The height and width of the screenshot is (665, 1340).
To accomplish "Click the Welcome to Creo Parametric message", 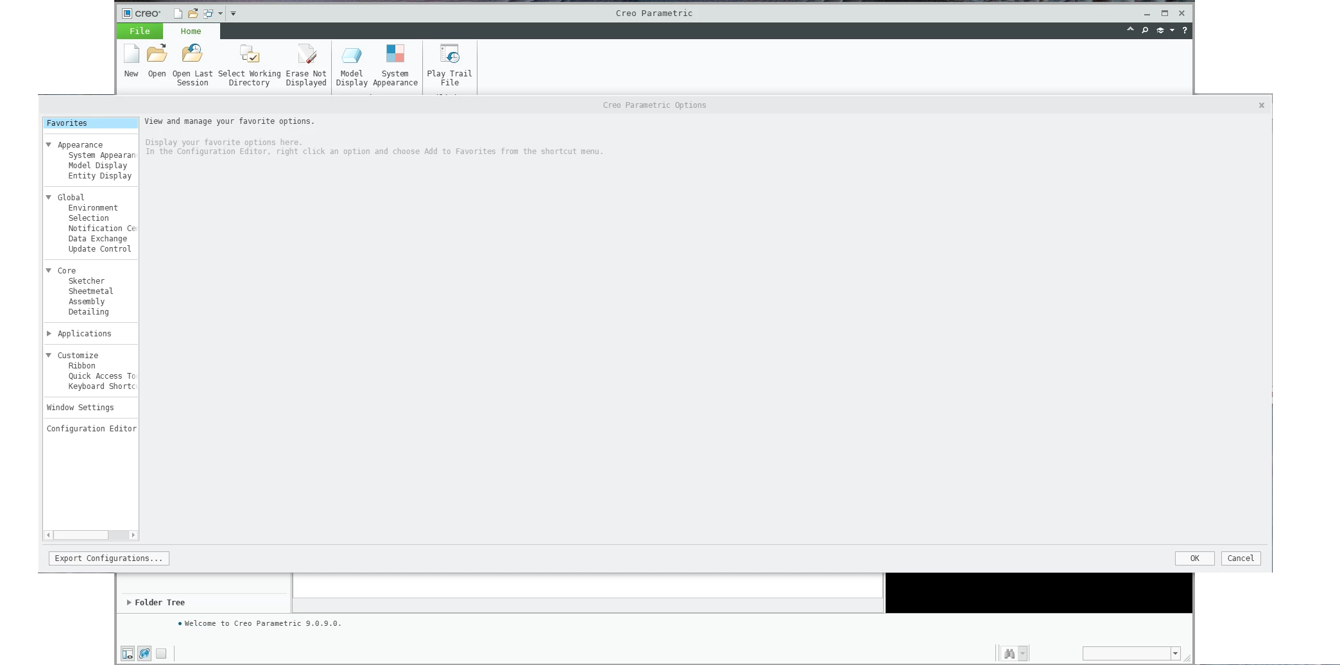I will click(x=262, y=623).
